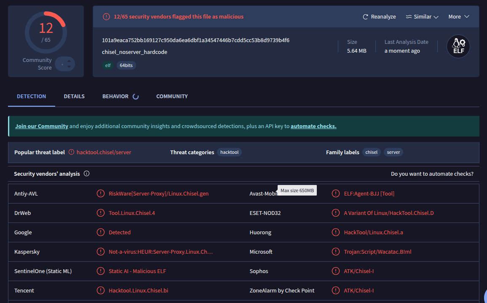Click the file hash 101a9eaca752bb...
This screenshot has height=303, width=487.
pyautogui.click(x=195, y=40)
